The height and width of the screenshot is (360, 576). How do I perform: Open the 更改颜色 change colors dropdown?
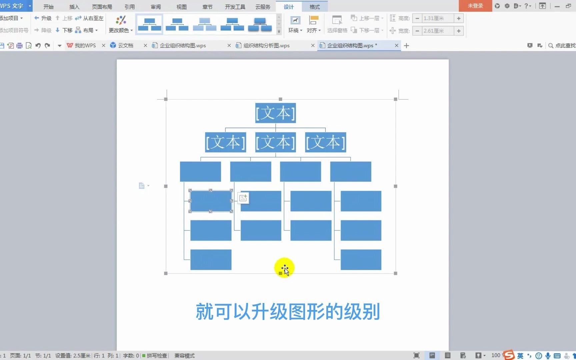point(121,24)
